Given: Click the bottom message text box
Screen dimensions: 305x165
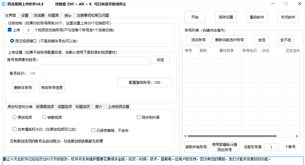Looking at the screenshot, I should [153, 161].
